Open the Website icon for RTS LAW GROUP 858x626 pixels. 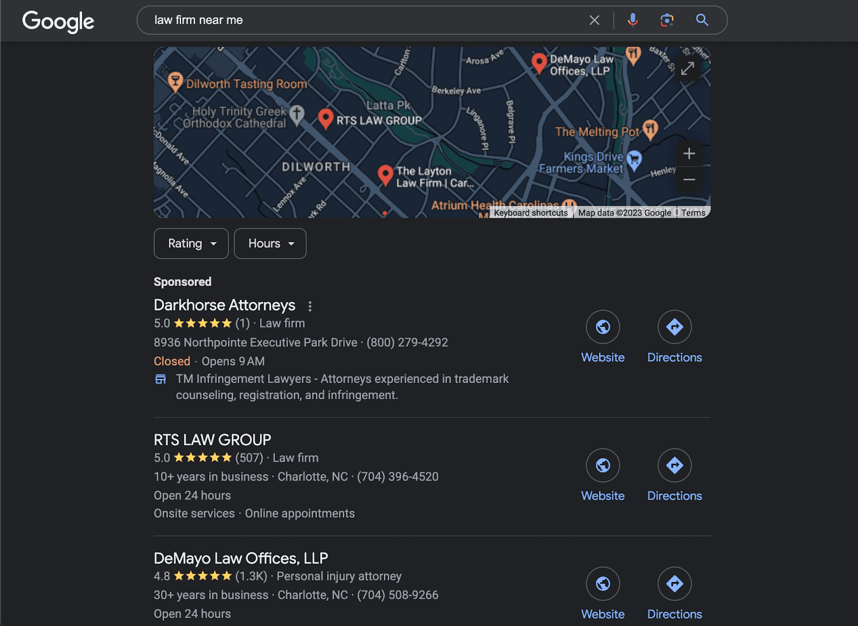(x=603, y=465)
